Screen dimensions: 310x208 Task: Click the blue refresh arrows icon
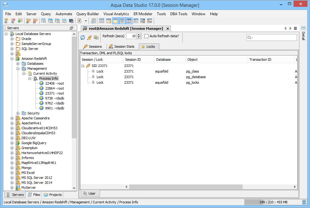coord(83,37)
